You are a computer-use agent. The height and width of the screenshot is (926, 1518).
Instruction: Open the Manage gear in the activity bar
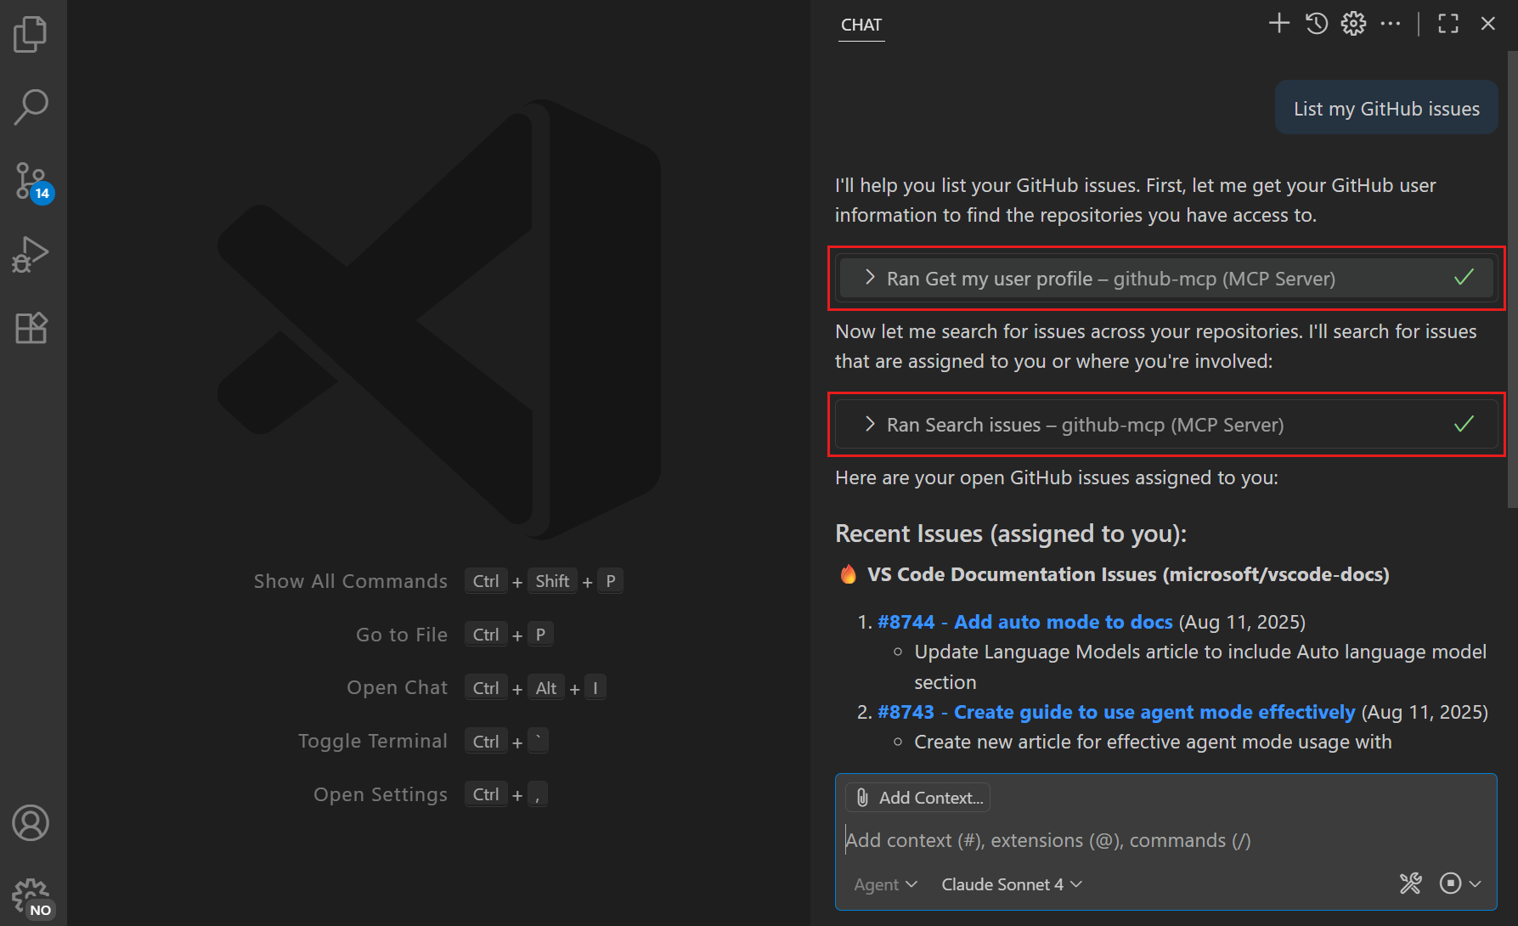click(31, 894)
